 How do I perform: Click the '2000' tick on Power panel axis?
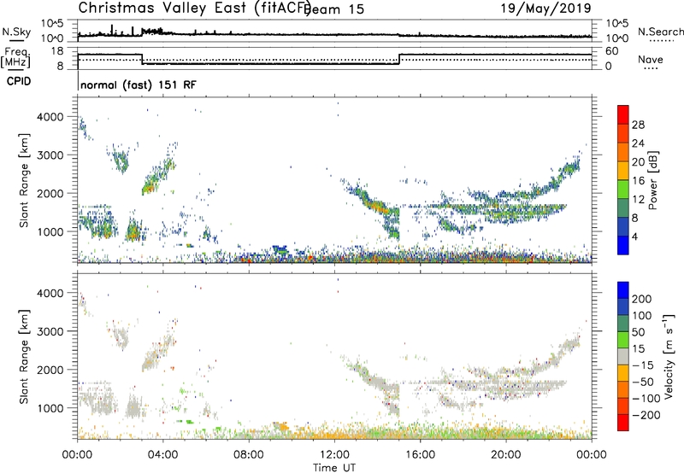coord(50,193)
